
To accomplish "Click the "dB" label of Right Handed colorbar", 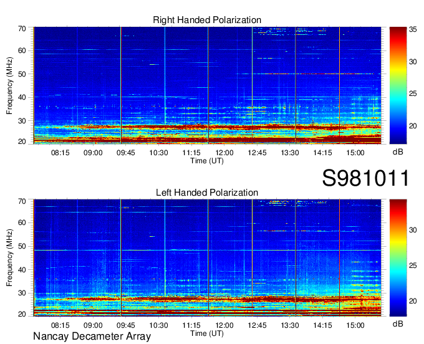I will click(x=398, y=152).
